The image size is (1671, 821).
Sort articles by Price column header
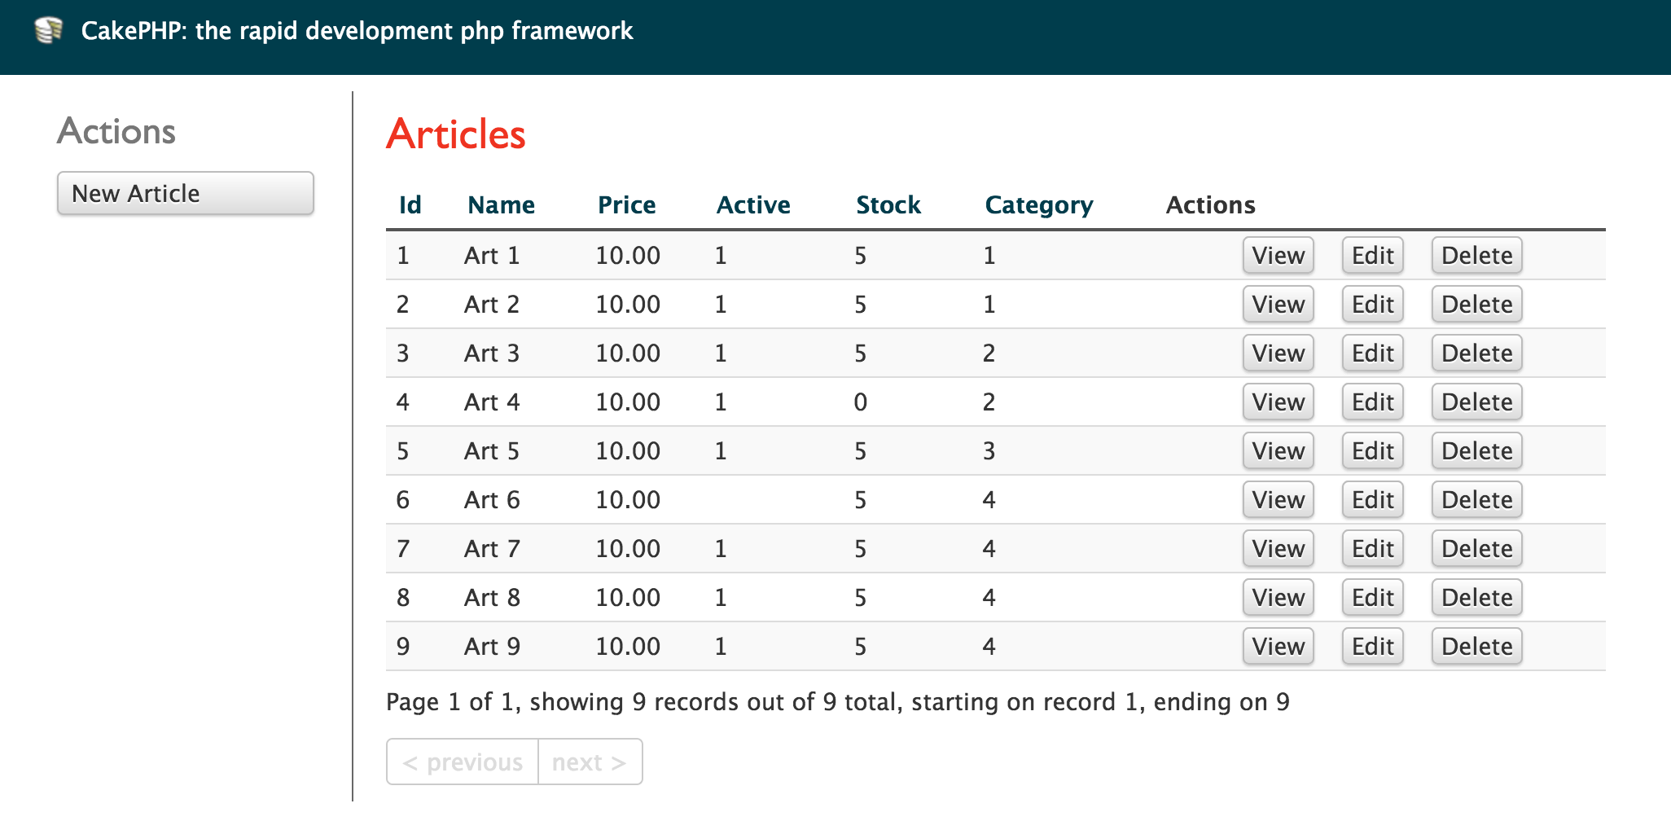click(x=626, y=204)
